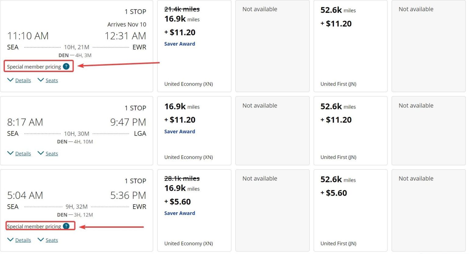Select Saver Award on the 5:04 AM flight

180,213
